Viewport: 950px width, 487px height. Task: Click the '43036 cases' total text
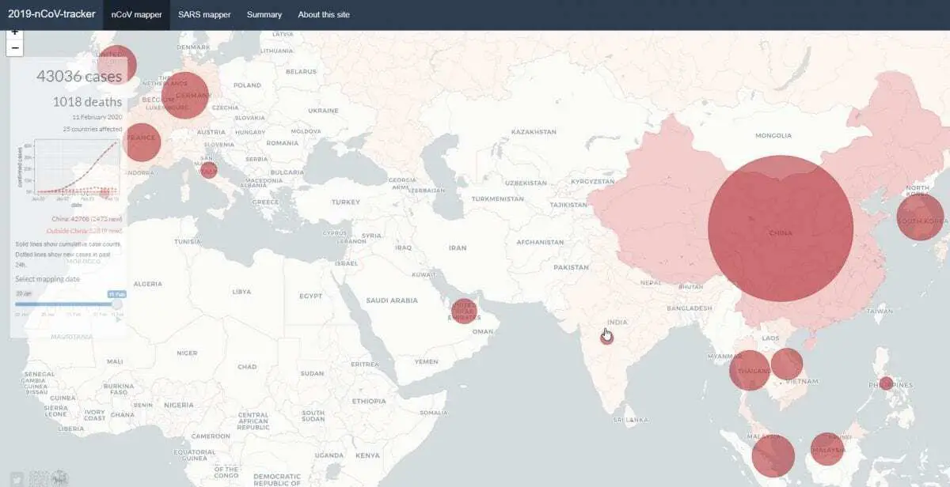tap(79, 76)
